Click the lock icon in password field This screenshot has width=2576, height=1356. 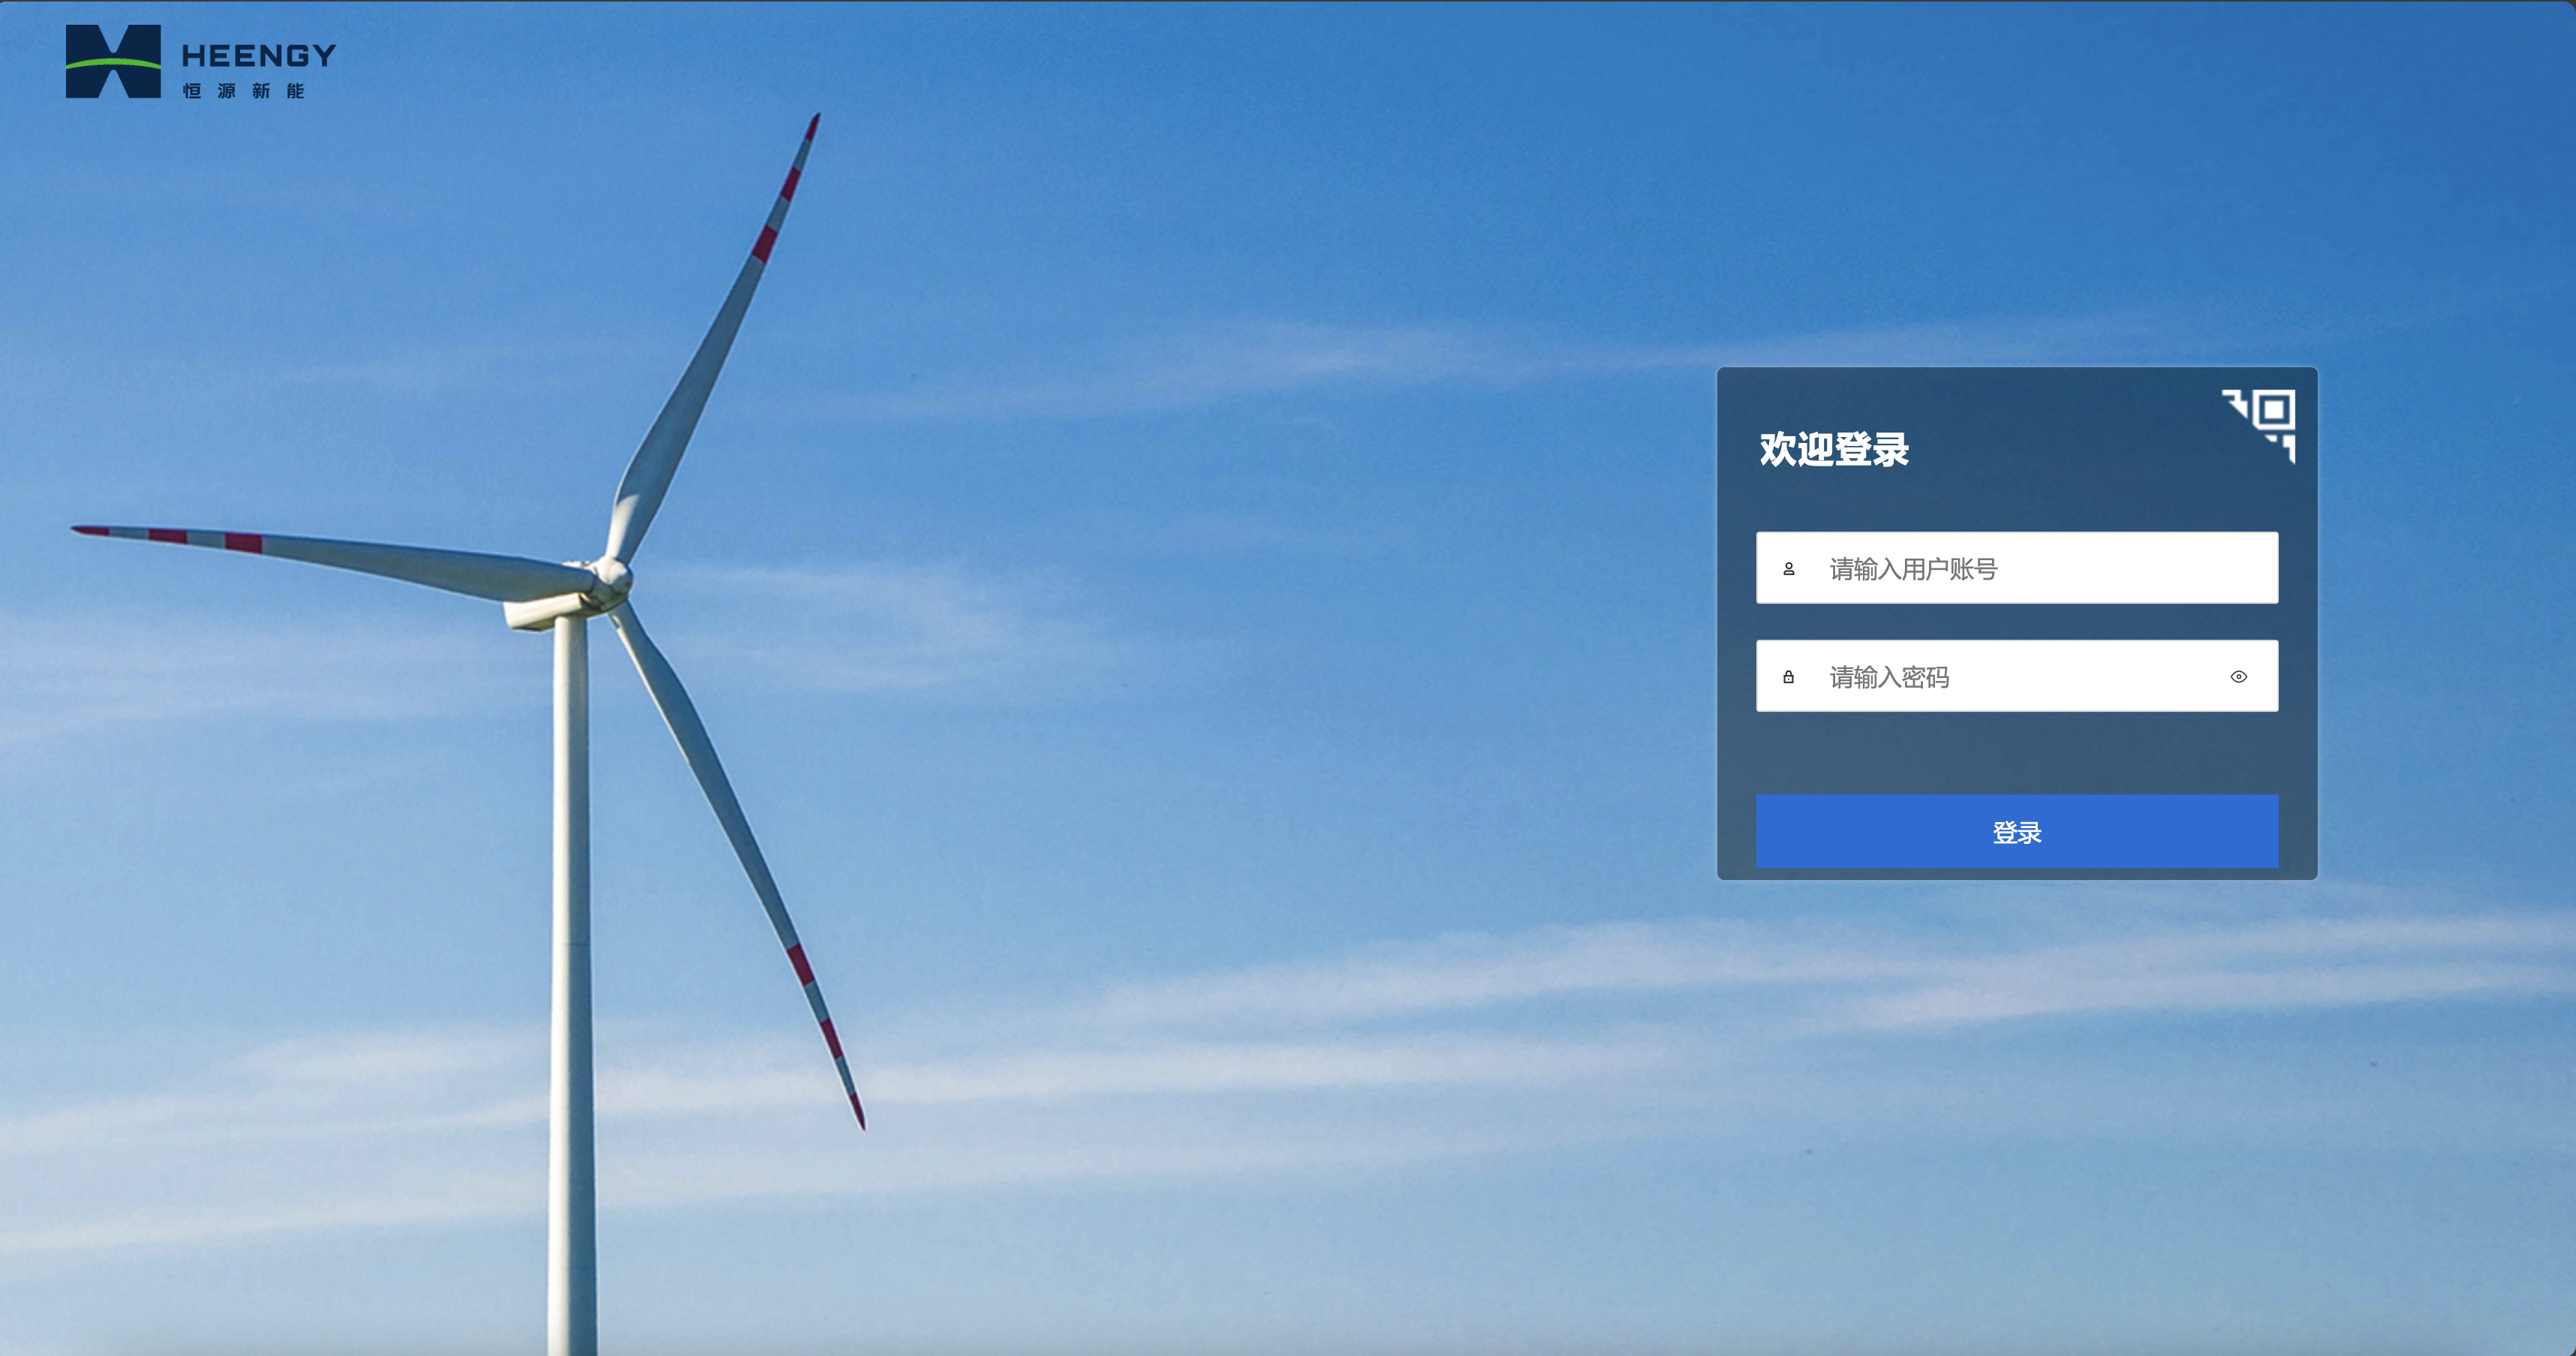(x=1789, y=677)
